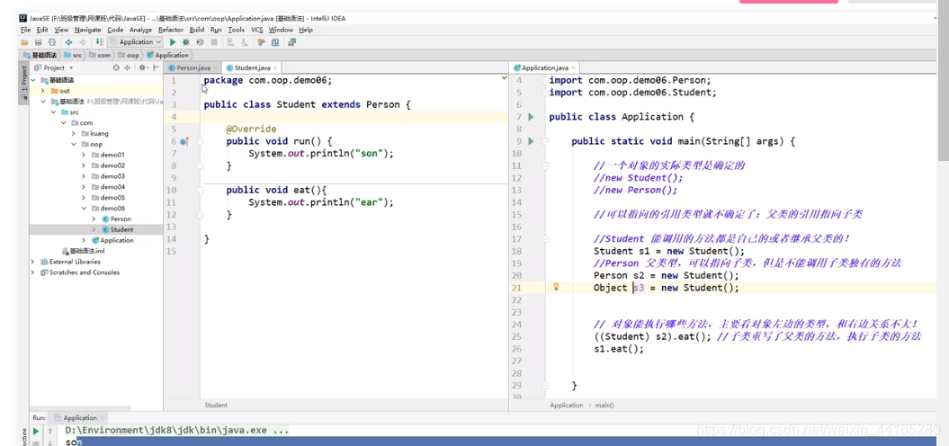Click the Save All toolbar icon

pos(38,42)
